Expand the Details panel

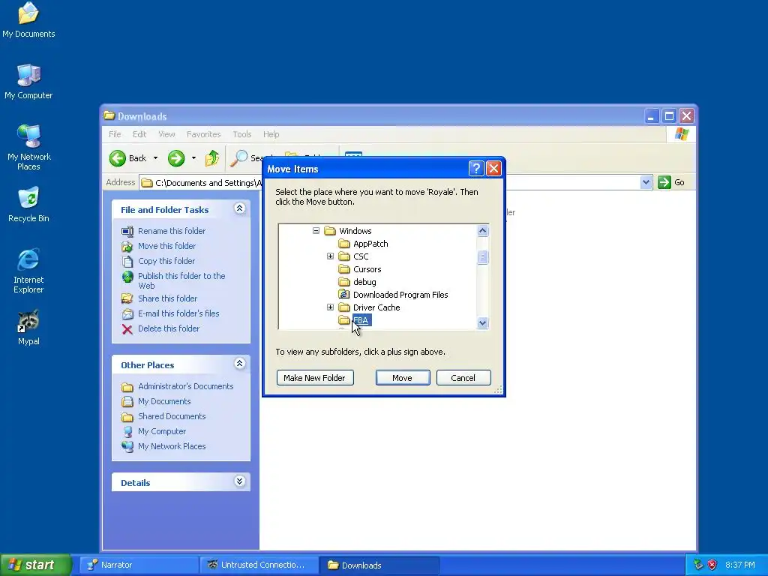click(239, 481)
